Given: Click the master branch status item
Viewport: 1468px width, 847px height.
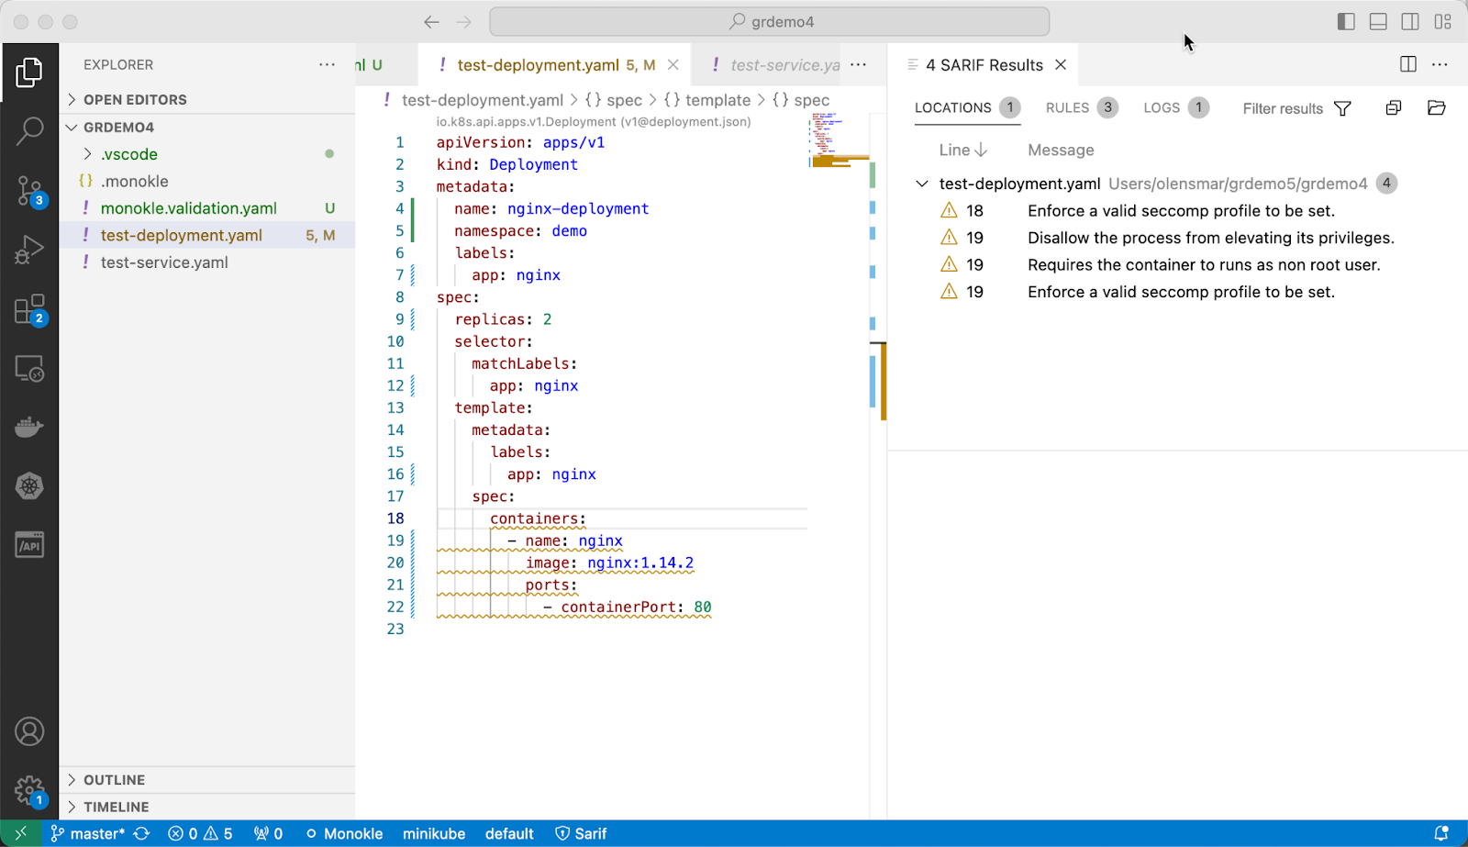Looking at the screenshot, I should [89, 833].
